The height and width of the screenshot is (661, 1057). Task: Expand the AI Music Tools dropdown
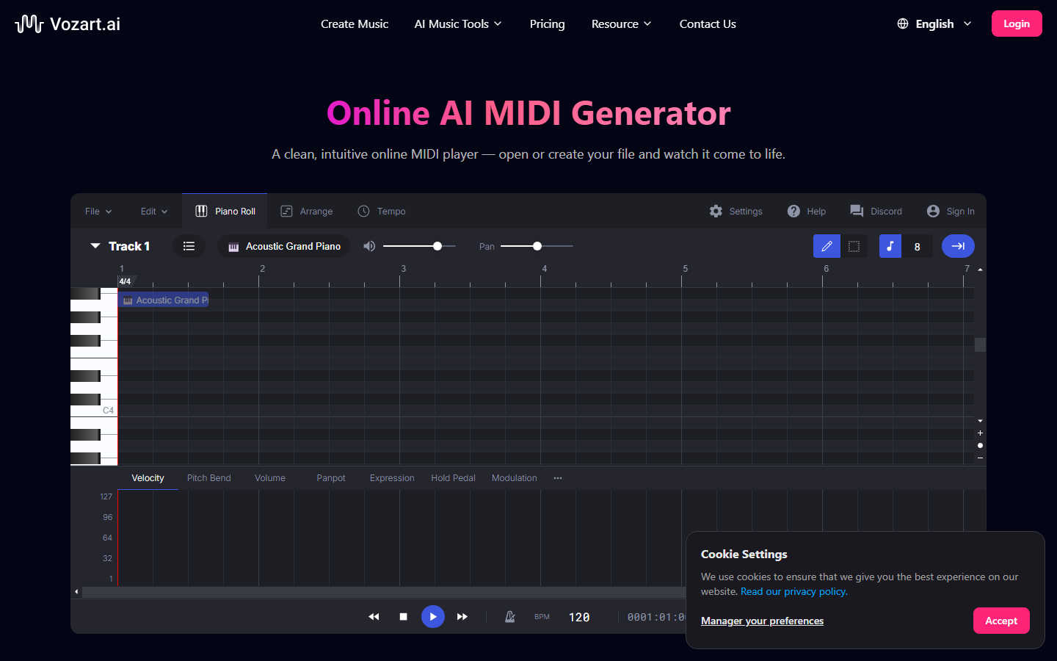coord(457,24)
